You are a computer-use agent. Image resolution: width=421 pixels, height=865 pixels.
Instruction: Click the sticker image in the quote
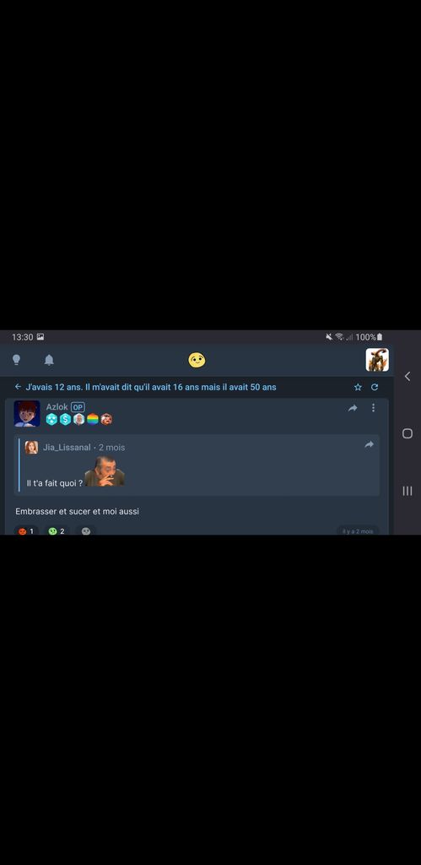click(105, 471)
